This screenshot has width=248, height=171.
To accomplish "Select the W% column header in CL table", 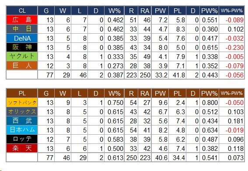I will (x=115, y=10).
